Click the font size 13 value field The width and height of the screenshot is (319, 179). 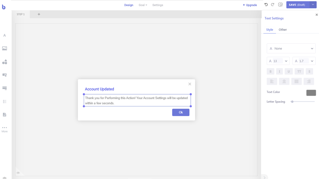(x=278, y=61)
